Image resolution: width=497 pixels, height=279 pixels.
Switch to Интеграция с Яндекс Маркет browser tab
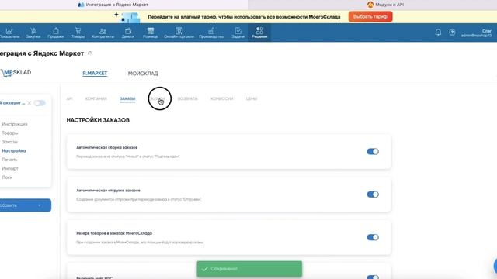click(x=113, y=5)
